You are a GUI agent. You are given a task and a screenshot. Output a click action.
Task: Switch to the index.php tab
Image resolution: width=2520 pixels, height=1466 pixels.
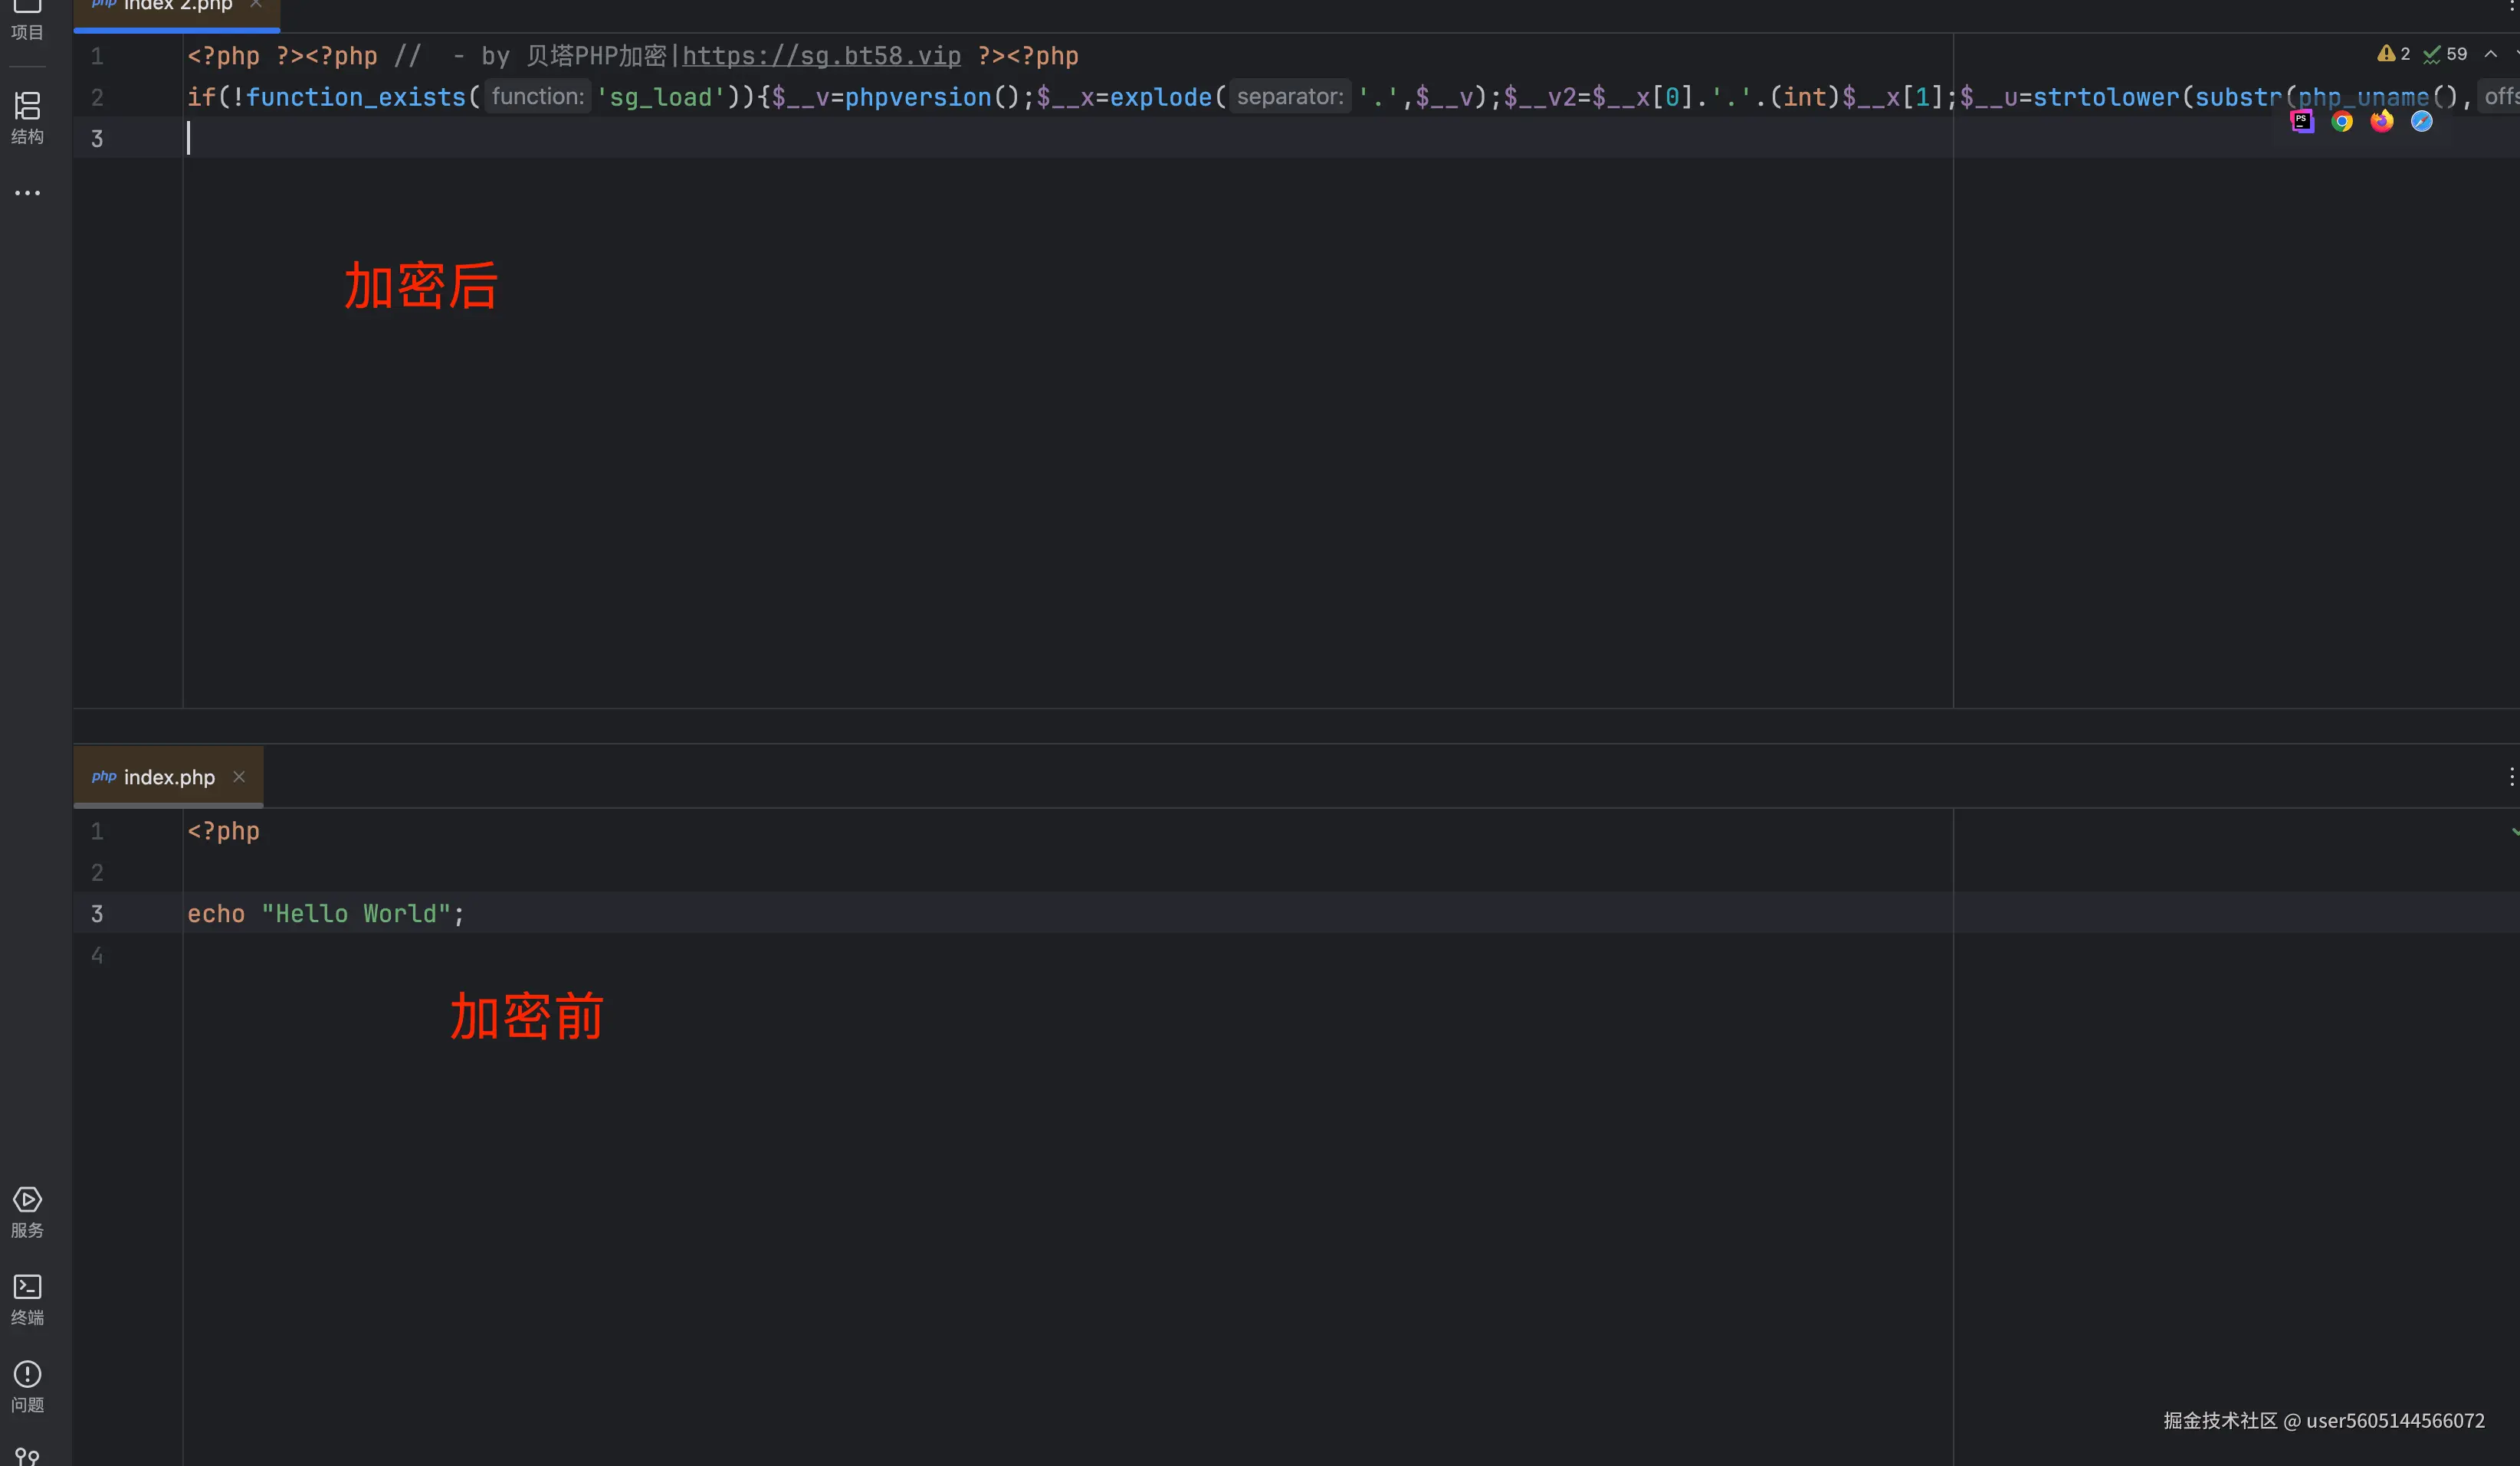tap(168, 777)
